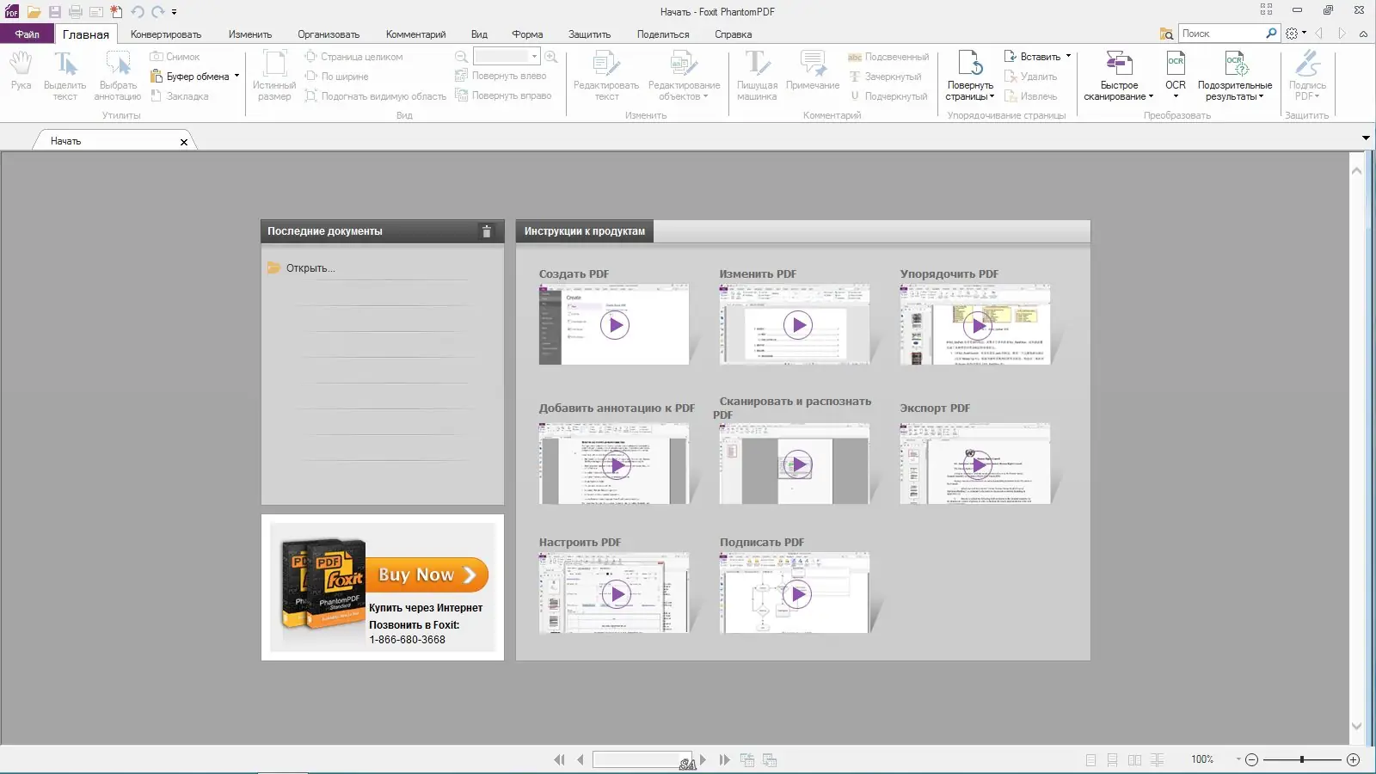1376x774 pixels.
Task: Play the Подписать PDF tutorial video
Action: [x=797, y=593]
